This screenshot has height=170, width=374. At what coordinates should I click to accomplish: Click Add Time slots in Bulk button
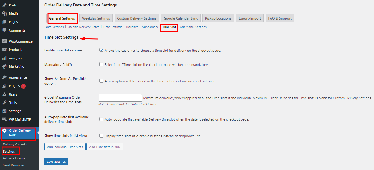tap(105, 147)
